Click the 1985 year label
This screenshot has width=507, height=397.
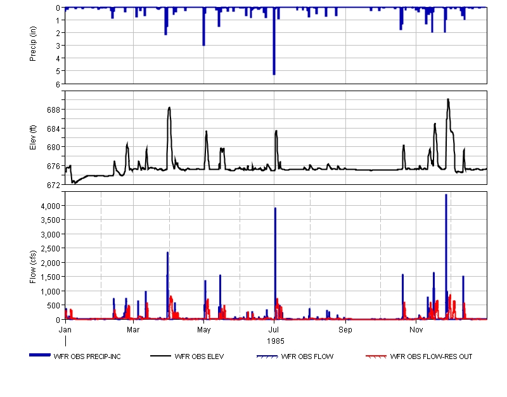(x=276, y=341)
